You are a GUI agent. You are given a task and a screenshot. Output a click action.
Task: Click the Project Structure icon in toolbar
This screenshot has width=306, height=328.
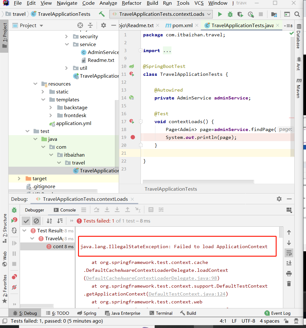pyautogui.click(x=274, y=14)
